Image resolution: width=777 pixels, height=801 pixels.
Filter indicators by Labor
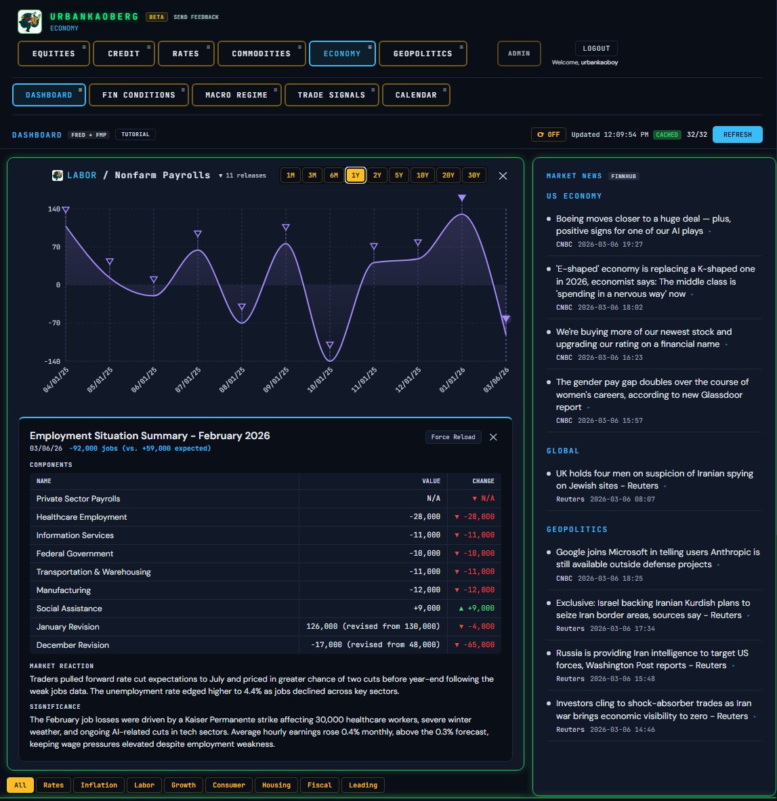coord(144,785)
